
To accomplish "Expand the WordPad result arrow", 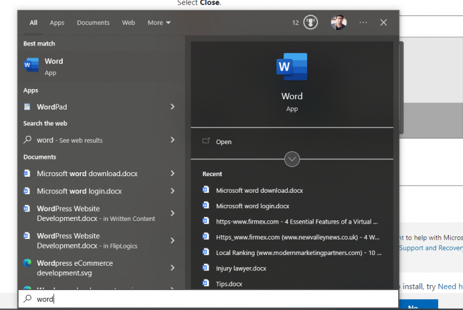I will point(173,107).
